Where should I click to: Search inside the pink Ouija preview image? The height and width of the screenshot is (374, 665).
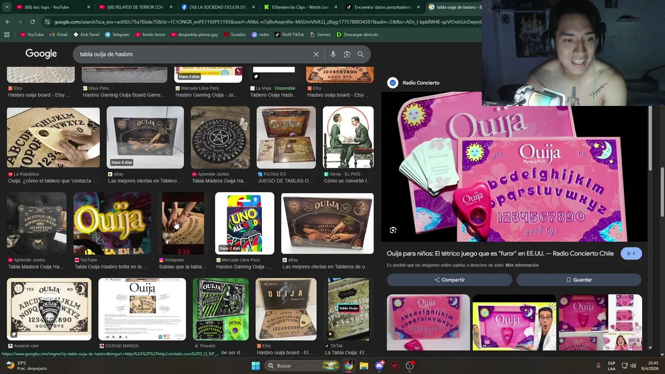393,230
